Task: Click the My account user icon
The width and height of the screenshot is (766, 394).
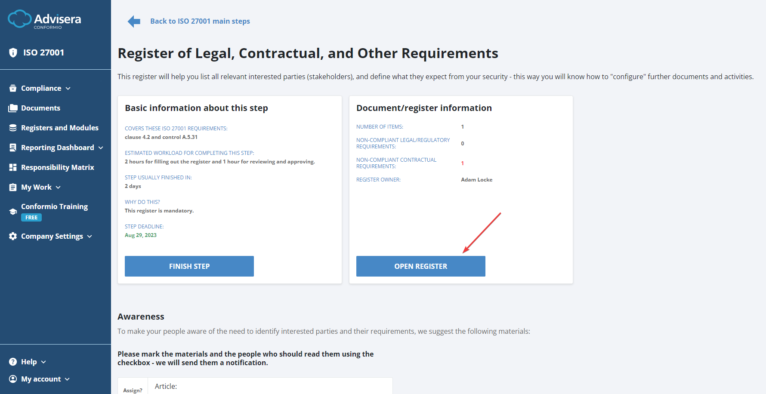Action: tap(13, 379)
